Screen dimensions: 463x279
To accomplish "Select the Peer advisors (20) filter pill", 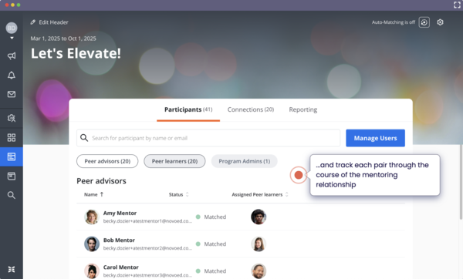I will pyautogui.click(x=107, y=161).
